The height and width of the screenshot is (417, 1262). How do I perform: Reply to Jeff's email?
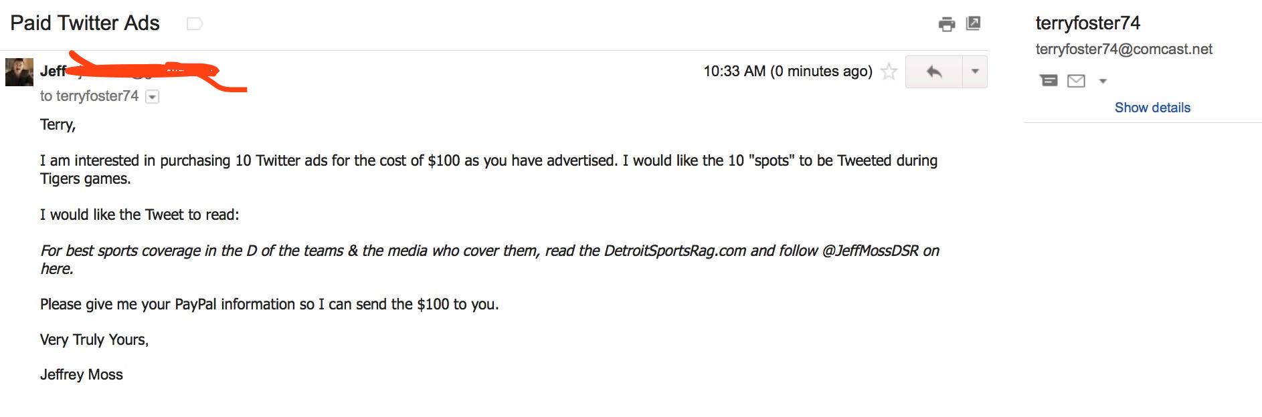[934, 72]
